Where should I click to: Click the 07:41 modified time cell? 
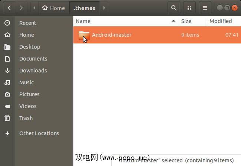click(x=232, y=35)
